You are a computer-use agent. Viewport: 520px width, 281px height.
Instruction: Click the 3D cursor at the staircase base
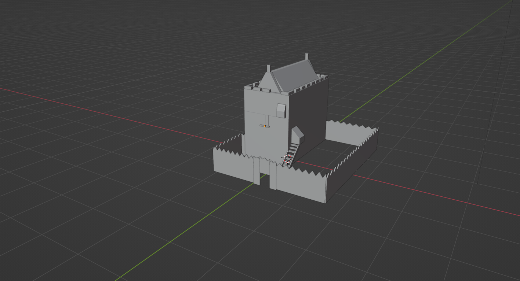point(287,159)
